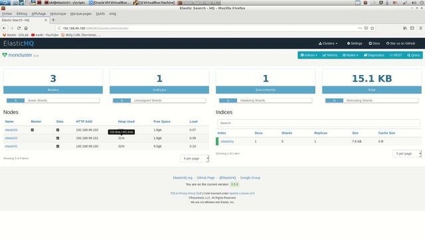Click the Initializing Shards progress bar
Viewport: 425px width, 239px height.
pyautogui.click(x=266, y=100)
